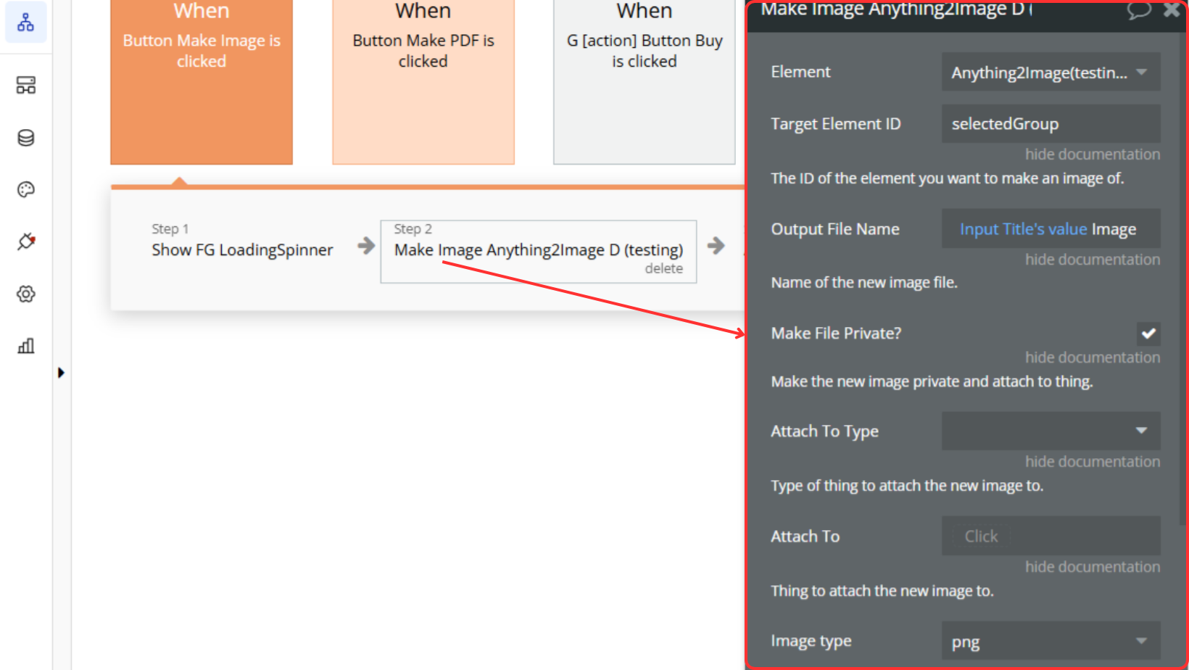Select the Button Make PDF is clicked event
1189x670 pixels.
click(423, 82)
